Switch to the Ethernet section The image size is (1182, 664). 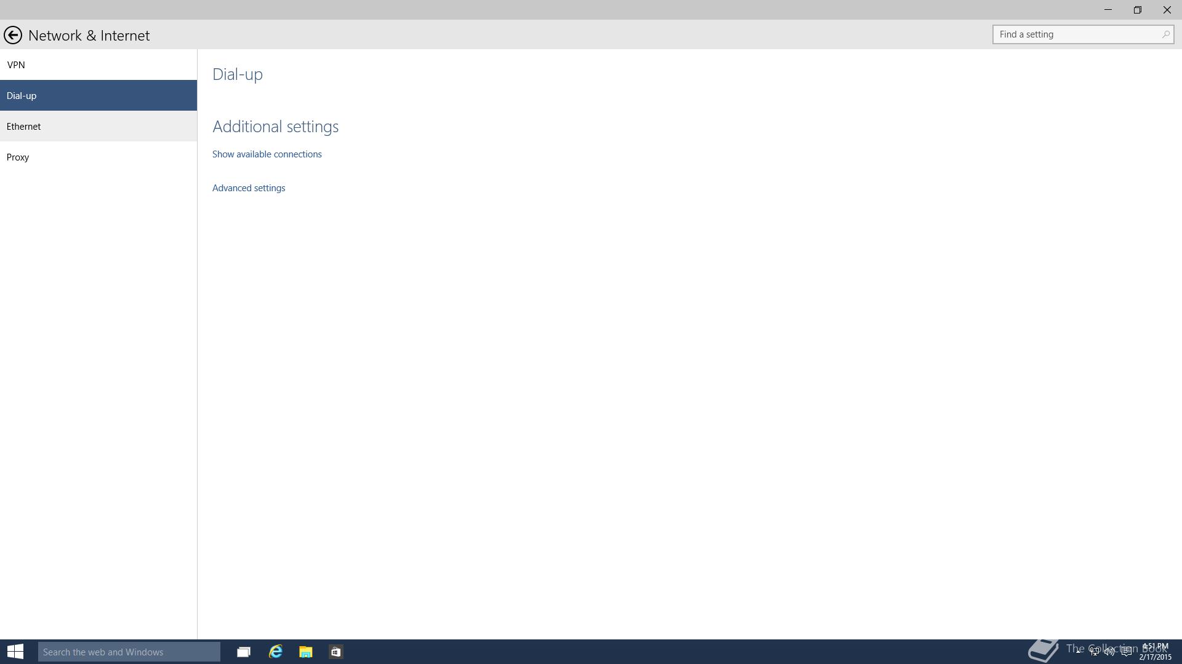[23, 126]
